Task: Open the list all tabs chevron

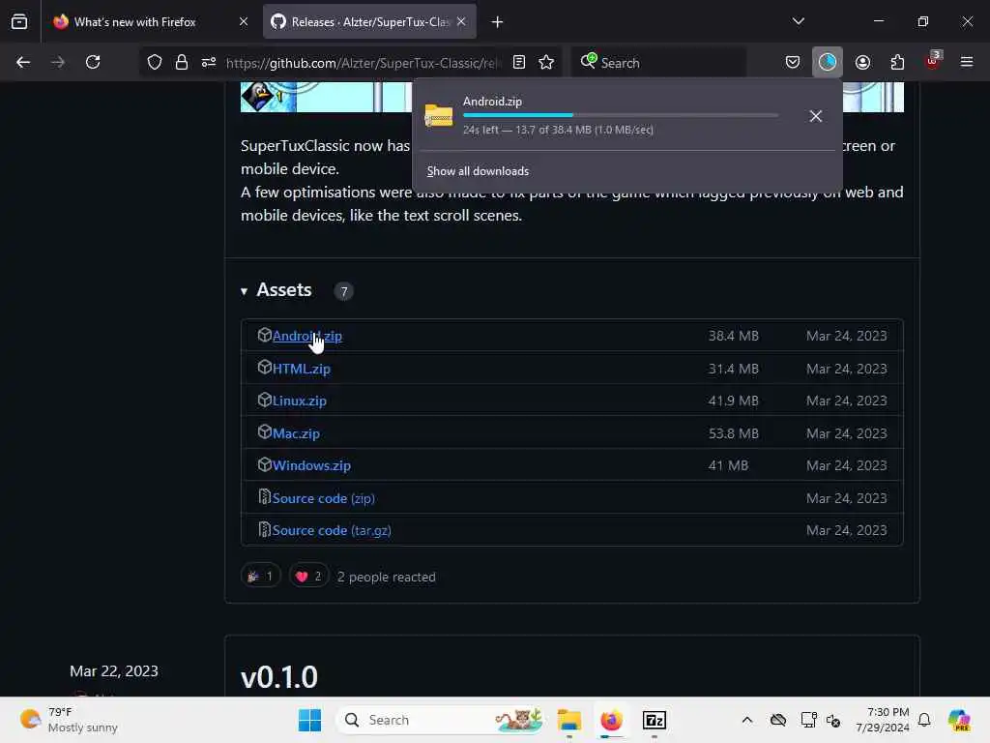Action: (798, 21)
